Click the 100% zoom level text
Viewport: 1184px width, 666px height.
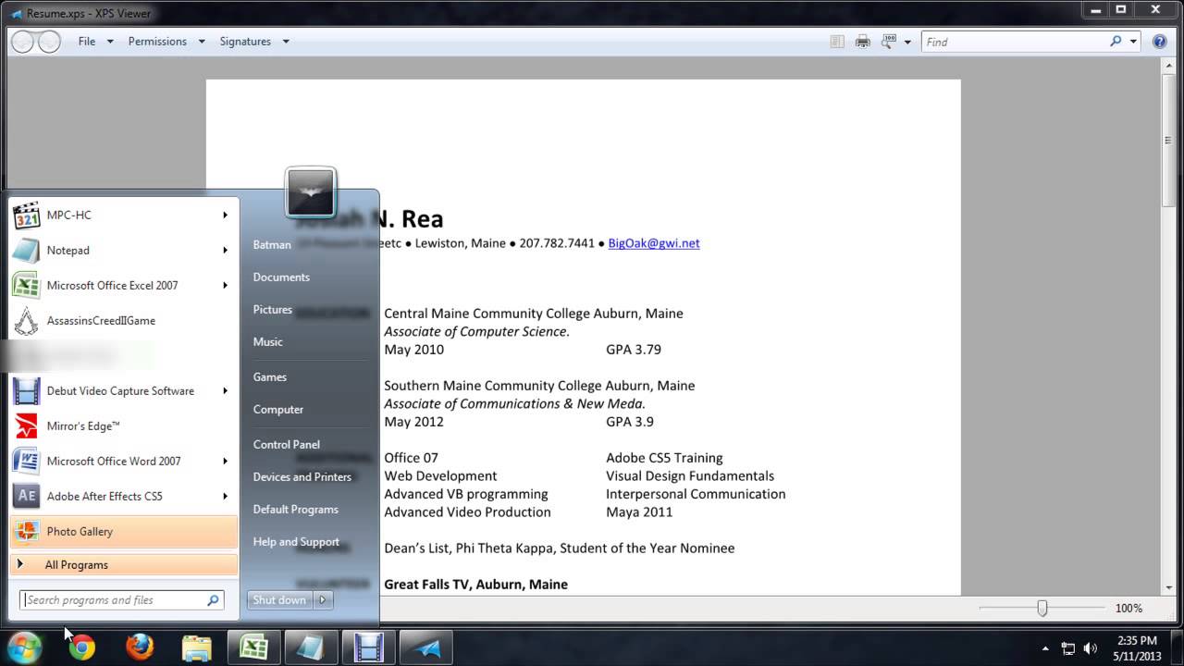point(1128,608)
